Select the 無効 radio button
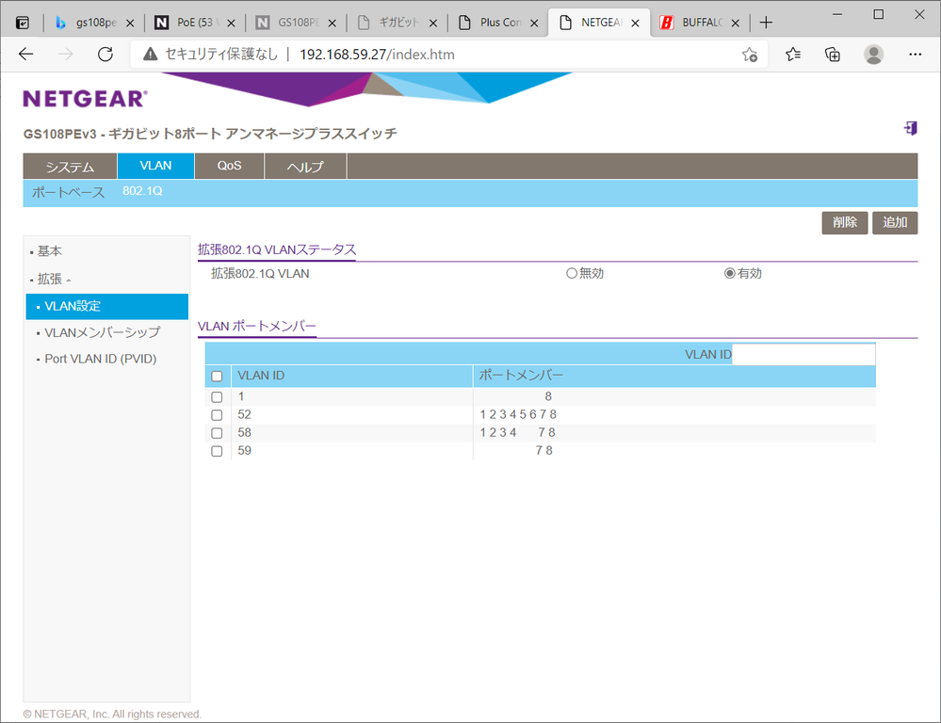 (572, 274)
